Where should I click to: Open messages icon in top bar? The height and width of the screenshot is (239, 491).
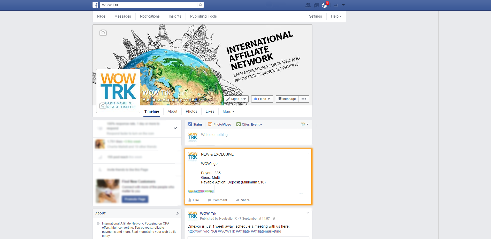click(316, 5)
